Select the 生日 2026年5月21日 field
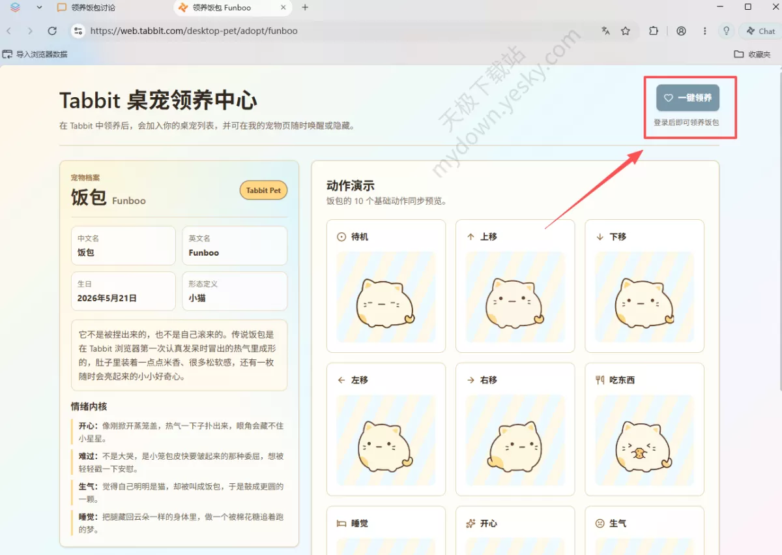The image size is (782, 555). click(123, 291)
